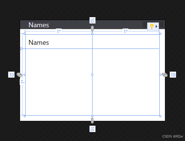Image resolution: width=185 pixels, height=141 pixels.
Task: Toggle the right margin chain link
Action: coord(165,75)
